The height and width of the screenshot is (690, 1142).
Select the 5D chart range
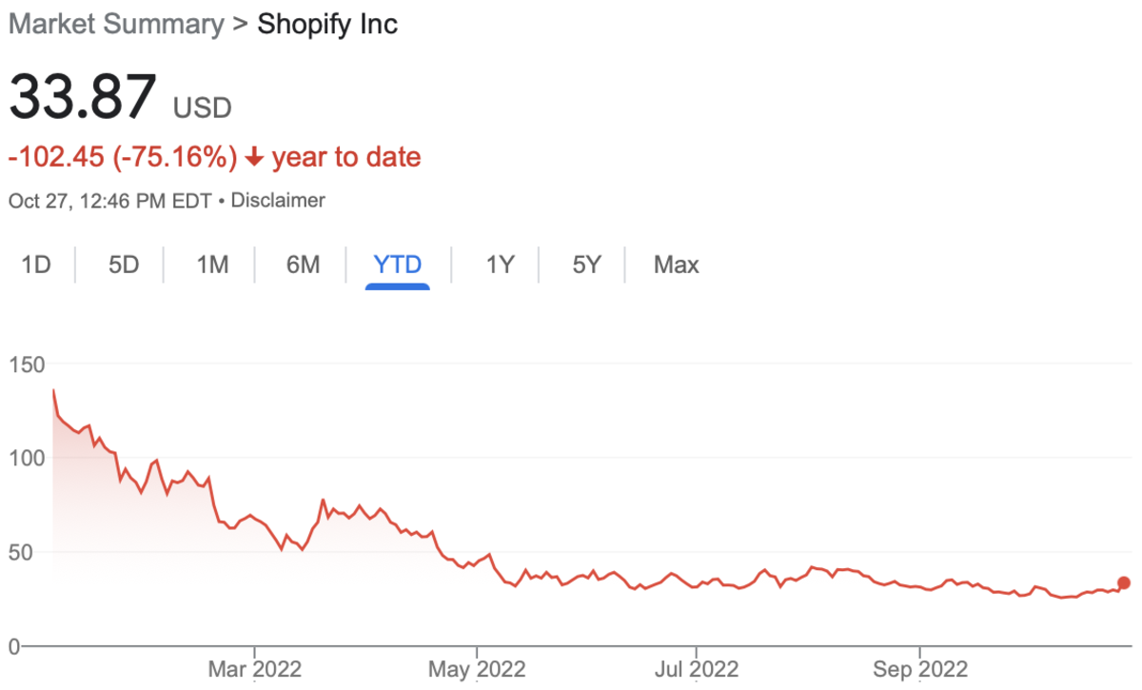pyautogui.click(x=124, y=265)
